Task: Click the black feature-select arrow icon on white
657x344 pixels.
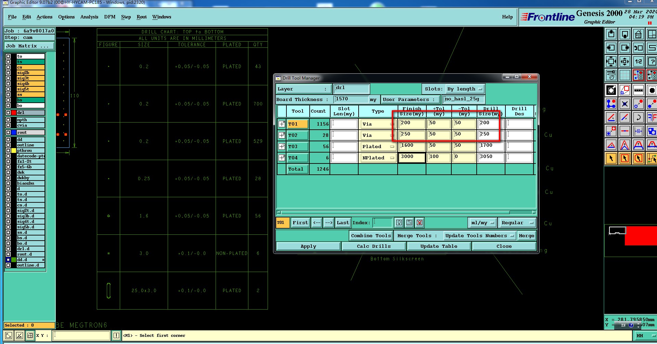Action: 611,90
